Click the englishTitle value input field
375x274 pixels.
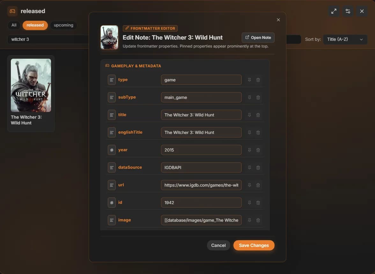point(201,132)
